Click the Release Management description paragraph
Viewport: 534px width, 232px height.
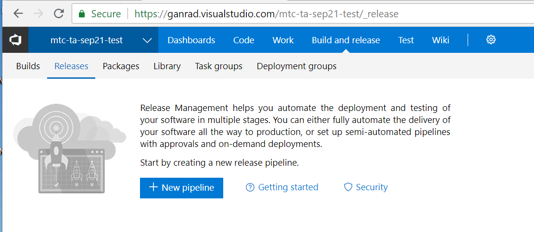(295, 126)
